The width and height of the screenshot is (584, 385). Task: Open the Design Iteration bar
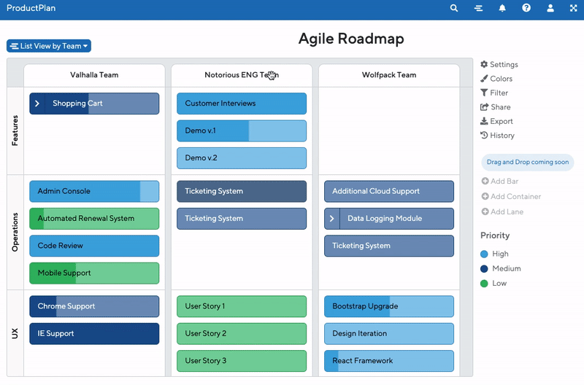(x=389, y=334)
